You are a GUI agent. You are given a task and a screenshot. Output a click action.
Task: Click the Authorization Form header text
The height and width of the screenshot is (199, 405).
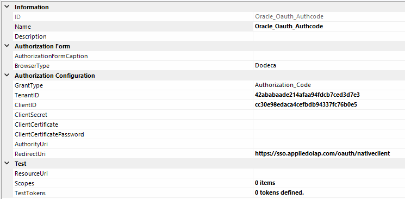click(42, 47)
